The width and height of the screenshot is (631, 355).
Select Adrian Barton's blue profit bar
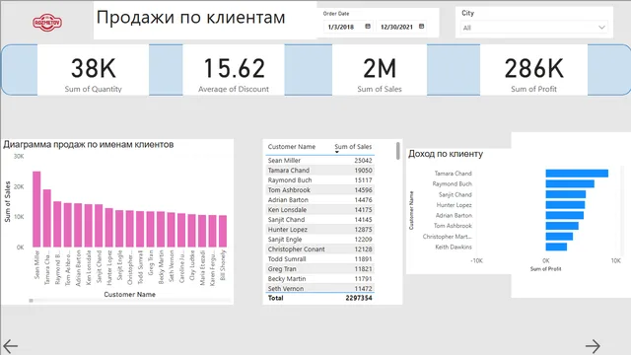click(564, 215)
